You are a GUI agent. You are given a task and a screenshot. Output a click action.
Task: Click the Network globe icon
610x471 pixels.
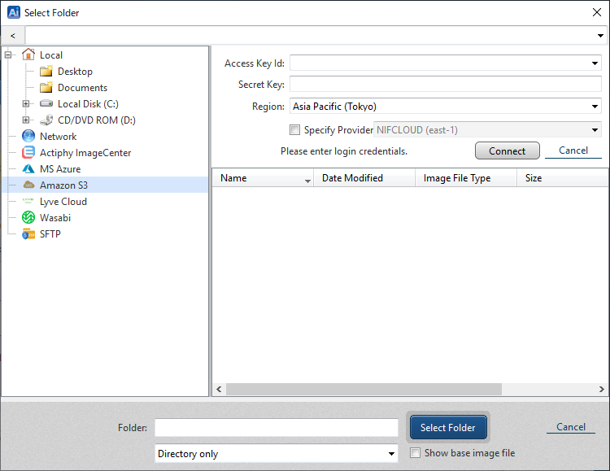pyautogui.click(x=29, y=137)
